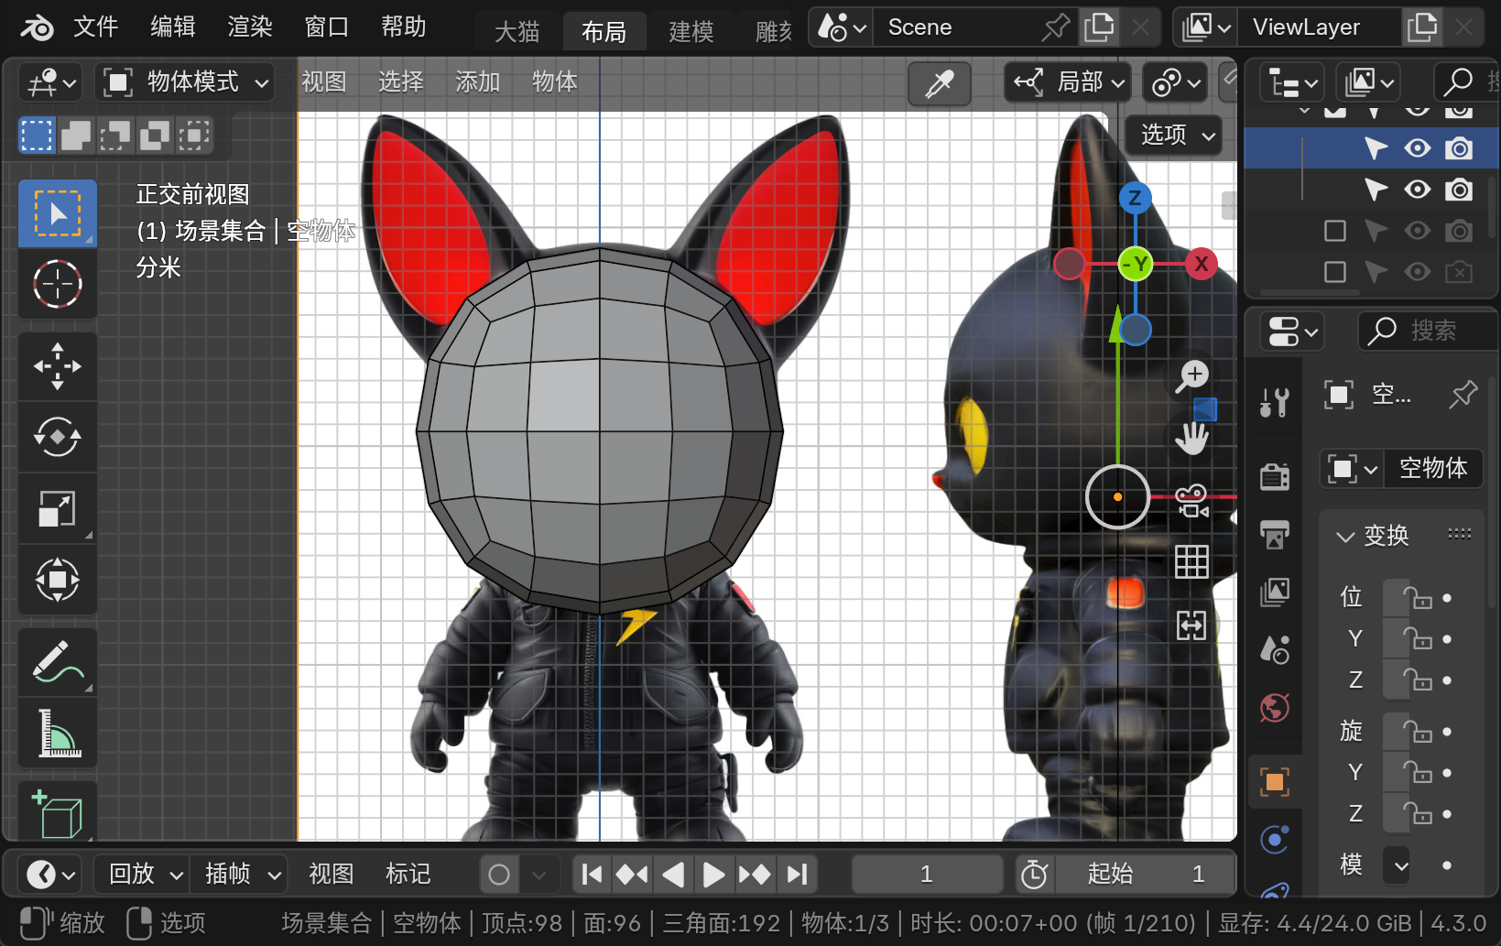This screenshot has height=946, width=1501.
Task: Open the 物体模式 mode dropdown
Action: click(x=186, y=82)
